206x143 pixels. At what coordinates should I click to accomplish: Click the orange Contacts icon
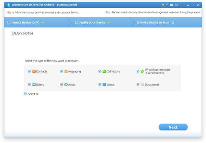pyautogui.click(x=34, y=71)
